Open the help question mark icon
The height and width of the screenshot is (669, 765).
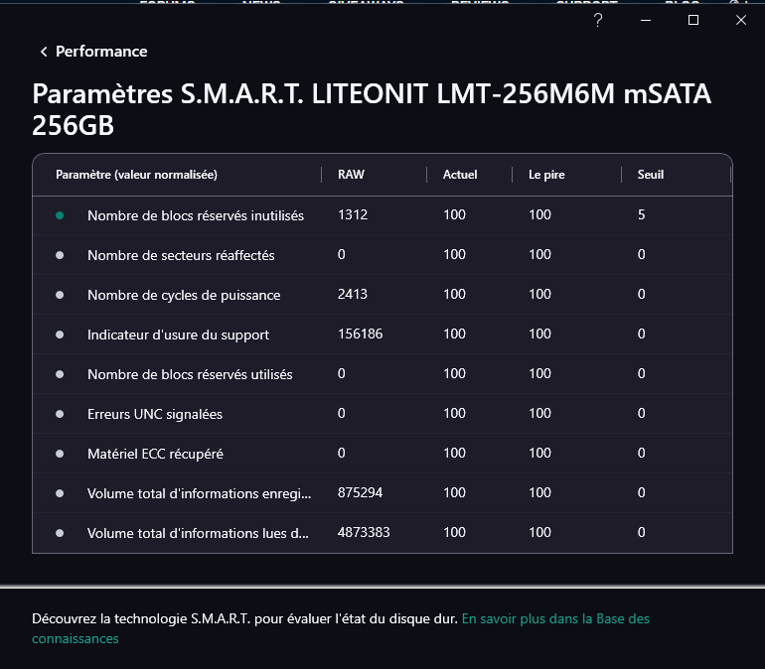click(598, 20)
